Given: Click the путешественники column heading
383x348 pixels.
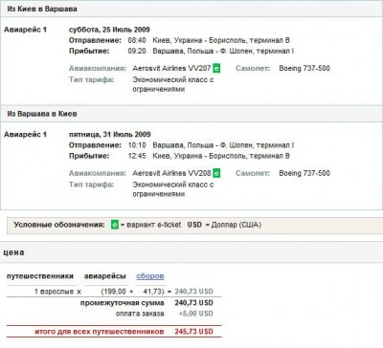Looking at the screenshot, I should (40, 276).
